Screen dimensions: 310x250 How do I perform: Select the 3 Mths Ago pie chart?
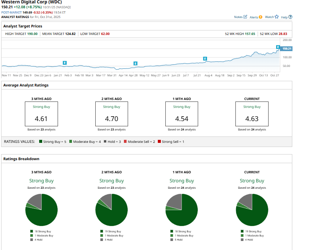(41, 210)
